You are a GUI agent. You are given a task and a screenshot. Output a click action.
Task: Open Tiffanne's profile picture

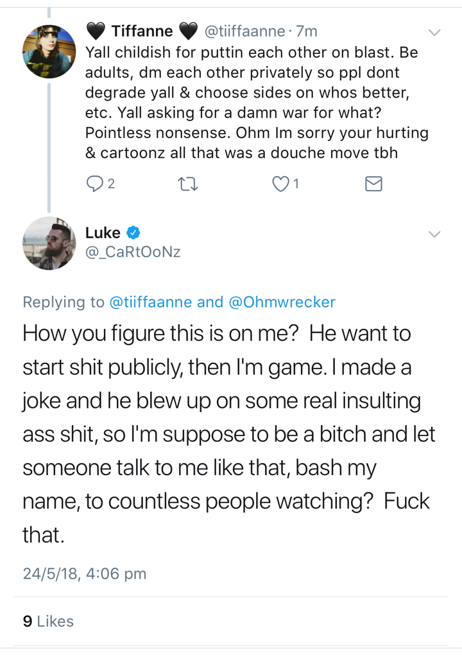coord(49,51)
